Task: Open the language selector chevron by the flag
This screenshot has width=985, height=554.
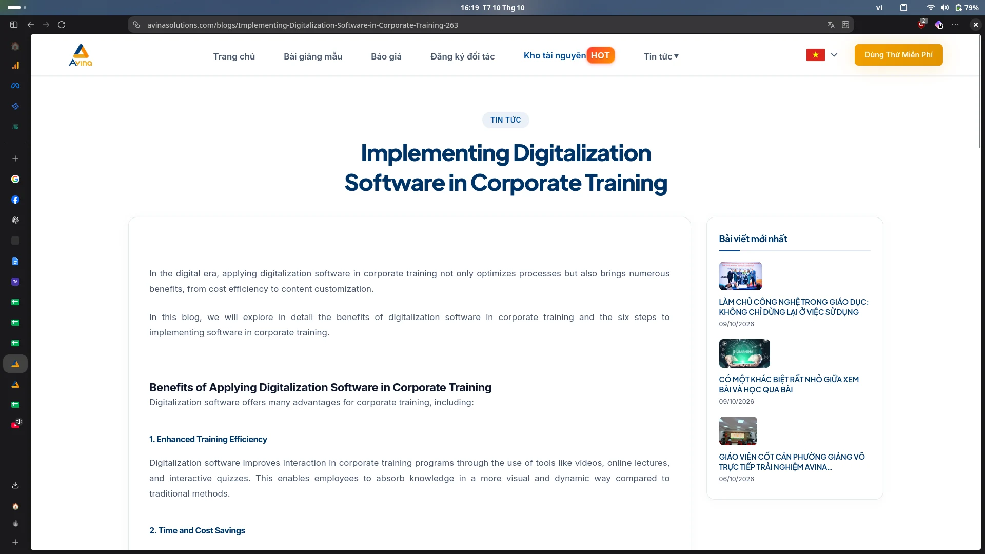Action: (834, 55)
